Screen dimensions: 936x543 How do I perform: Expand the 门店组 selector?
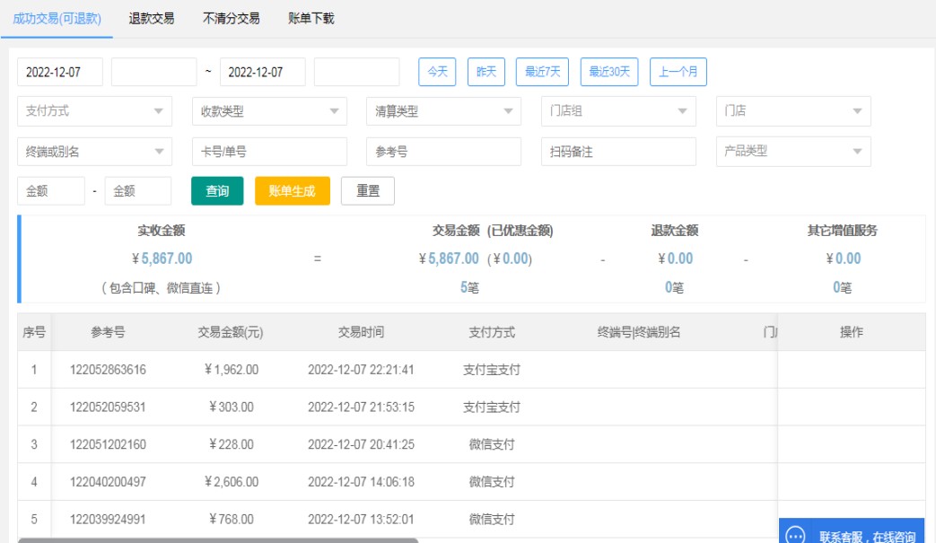click(x=618, y=111)
